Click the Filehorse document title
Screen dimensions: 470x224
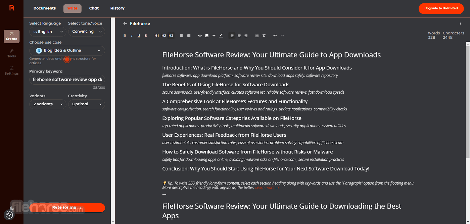click(140, 24)
